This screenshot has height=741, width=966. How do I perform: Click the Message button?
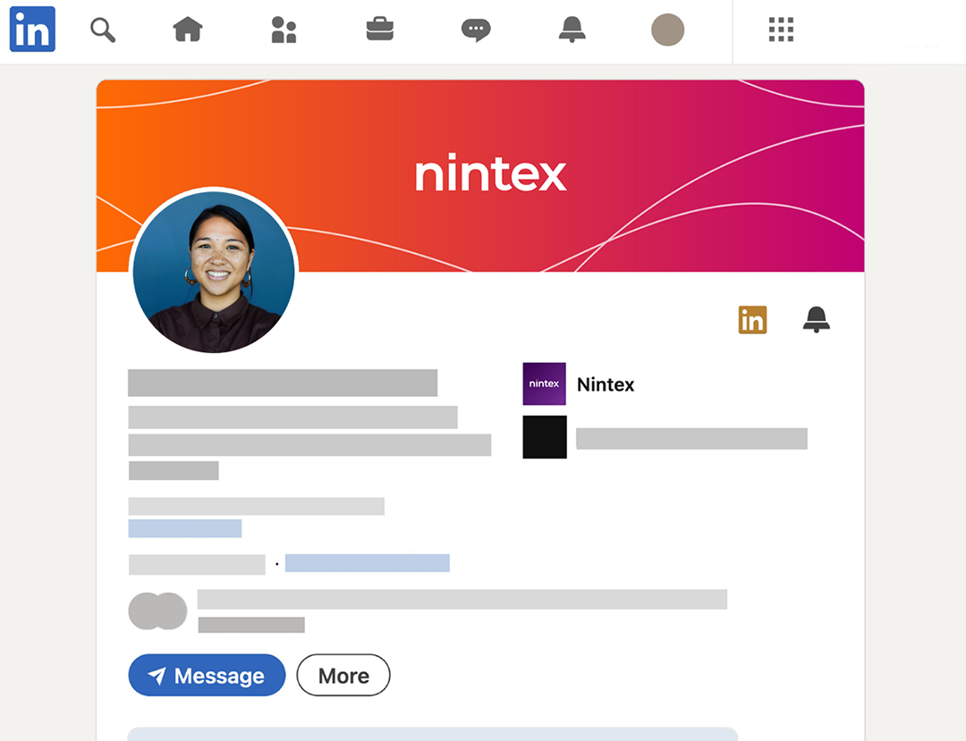(x=207, y=676)
